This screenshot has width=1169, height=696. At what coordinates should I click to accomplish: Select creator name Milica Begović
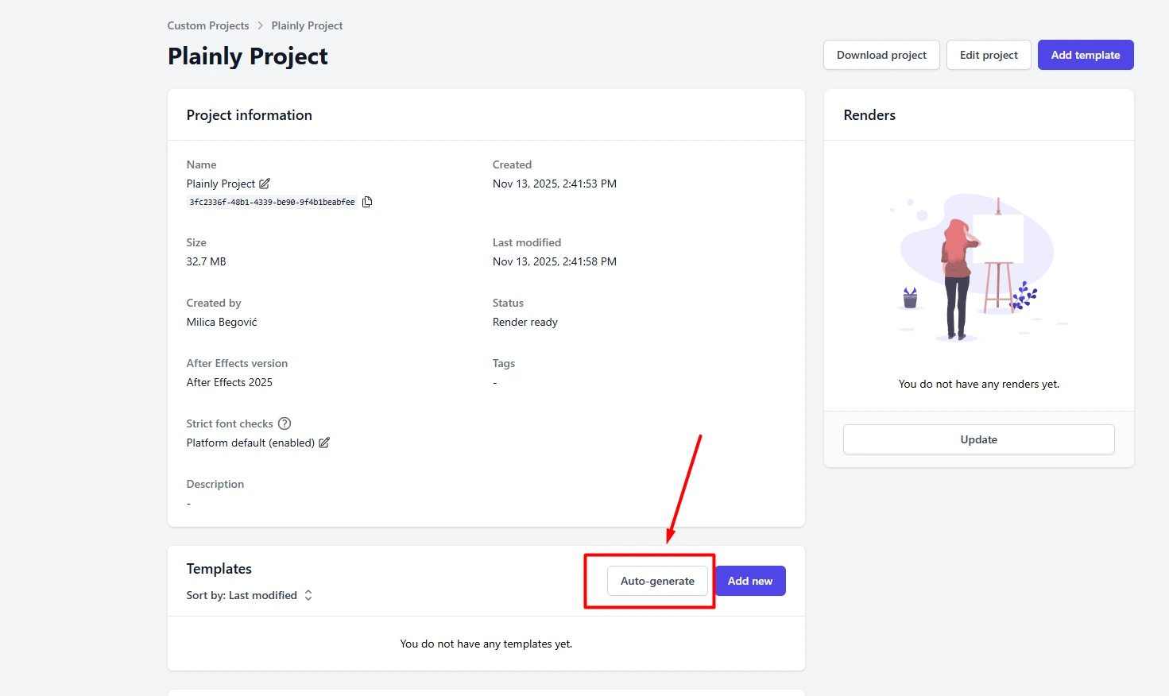pos(222,322)
